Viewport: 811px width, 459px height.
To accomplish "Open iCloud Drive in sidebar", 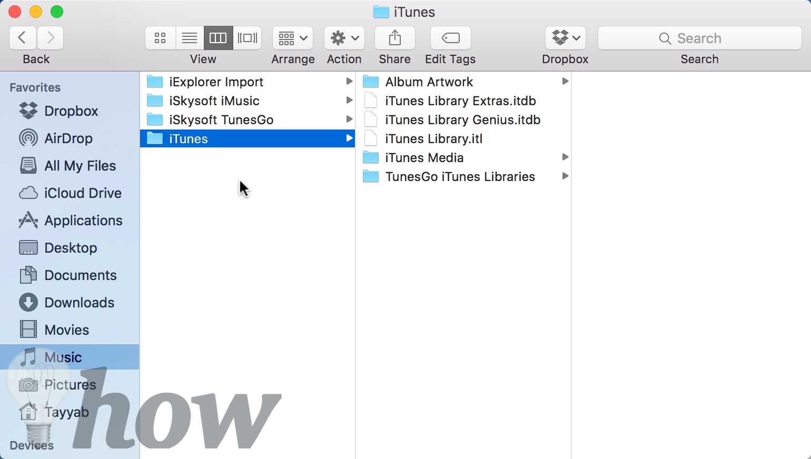I will click(x=70, y=193).
